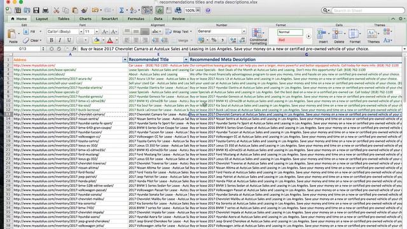Apply the yellow fill color bucket
The image size is (407, 229).
pos(97,40)
